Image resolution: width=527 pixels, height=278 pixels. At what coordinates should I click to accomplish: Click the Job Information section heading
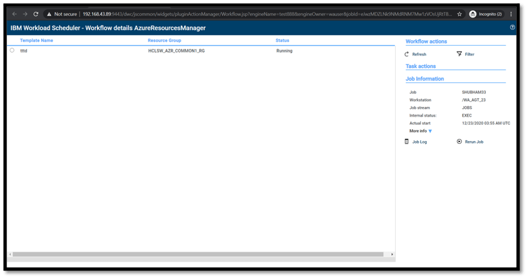point(425,79)
